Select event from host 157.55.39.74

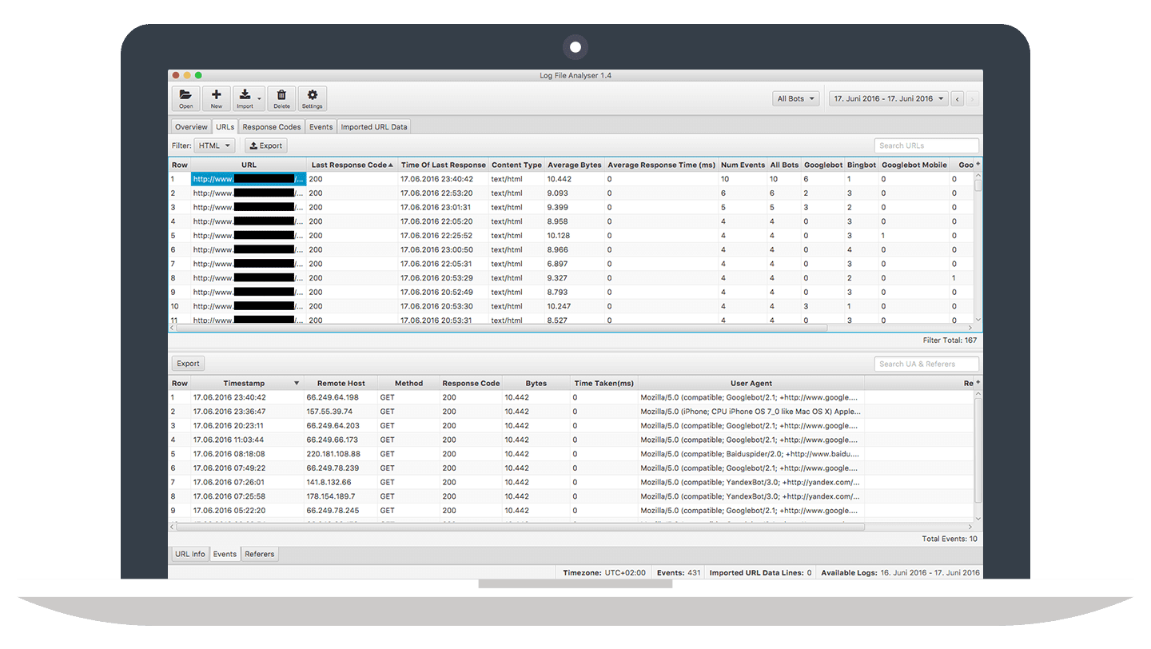[571, 412]
